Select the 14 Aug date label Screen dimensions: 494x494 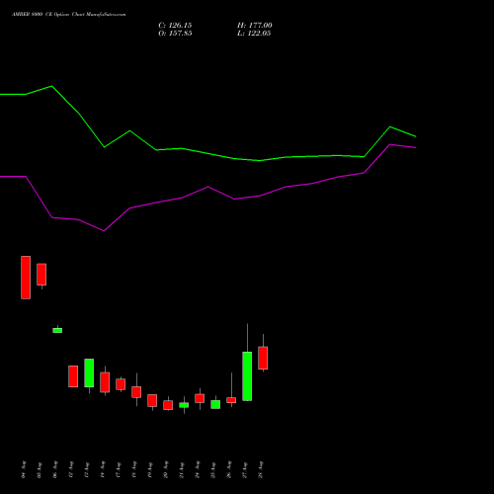tap(103, 469)
